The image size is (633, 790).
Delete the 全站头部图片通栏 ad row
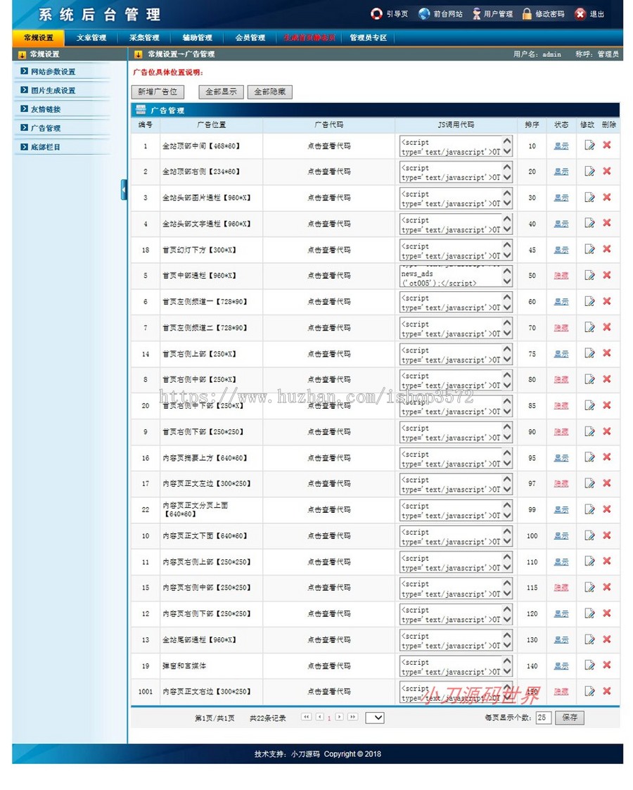(607, 197)
